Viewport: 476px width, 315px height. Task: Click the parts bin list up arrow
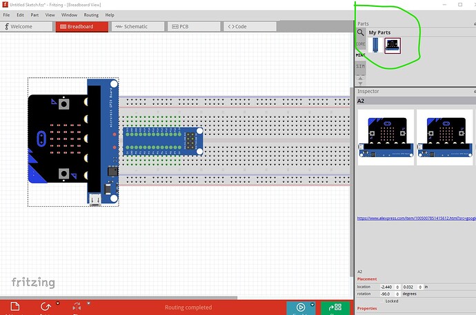pyautogui.click(x=360, y=79)
